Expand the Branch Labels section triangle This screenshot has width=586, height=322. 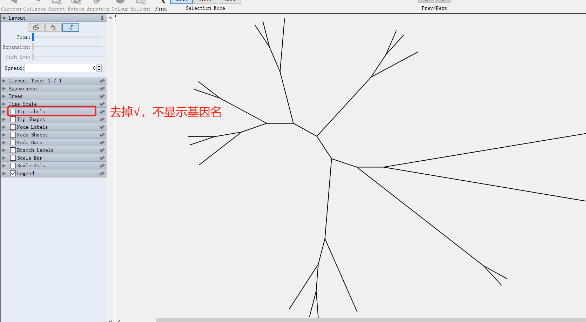pos(4,150)
